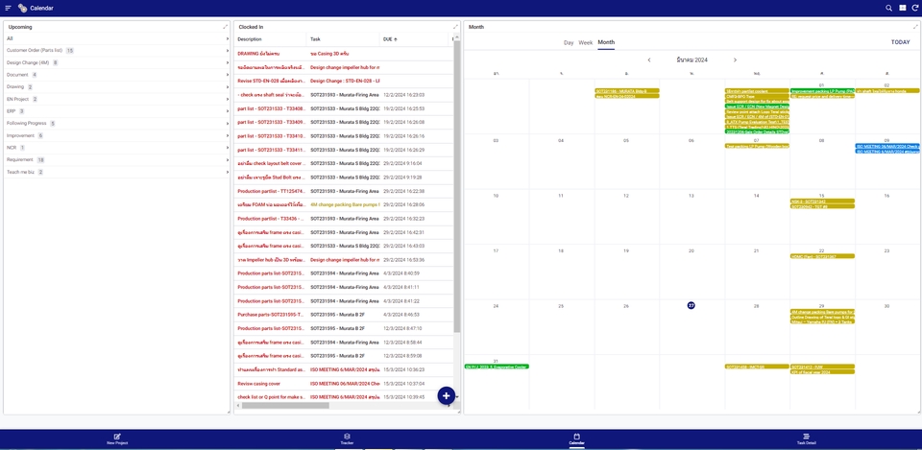
Task: Select row Revise STD-EN-028
Action: tap(344, 81)
